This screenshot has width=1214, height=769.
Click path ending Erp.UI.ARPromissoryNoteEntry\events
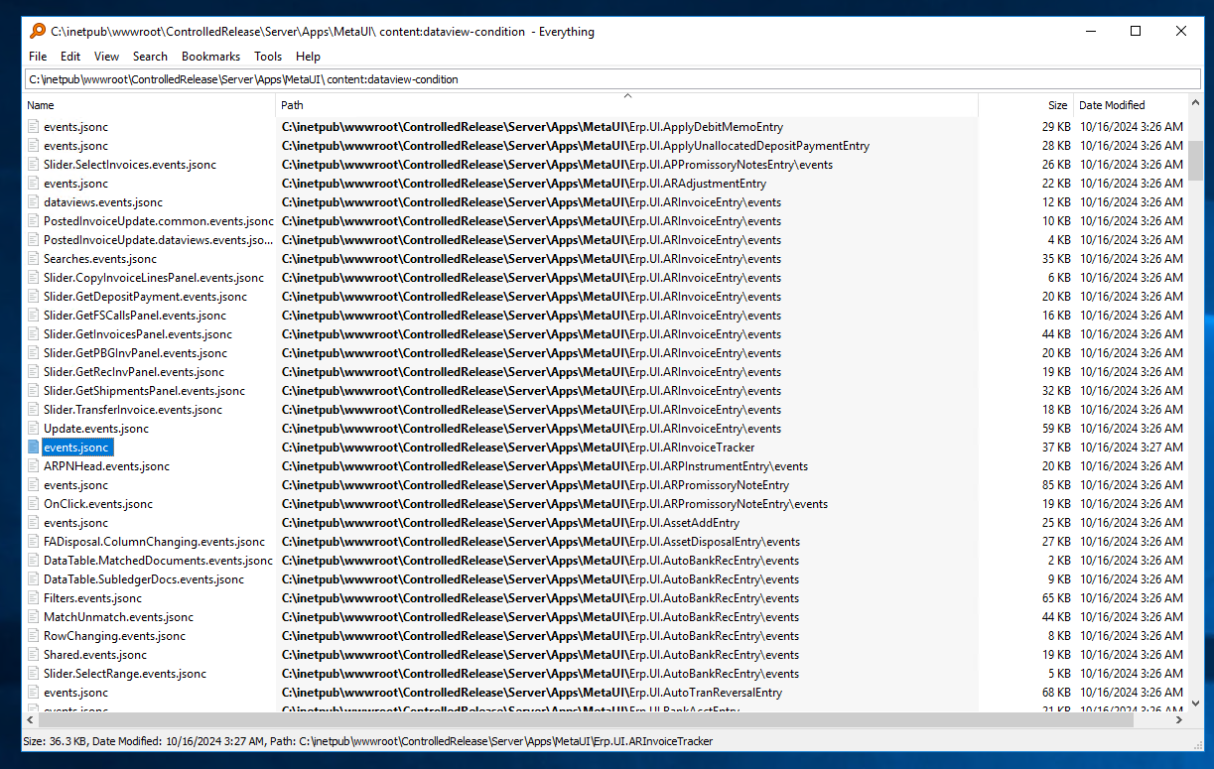554,504
